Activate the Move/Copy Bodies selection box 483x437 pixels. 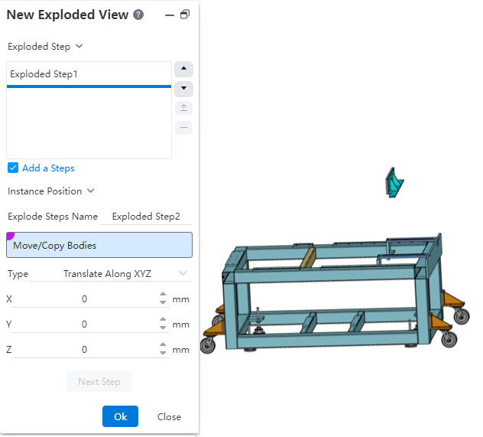coord(99,245)
